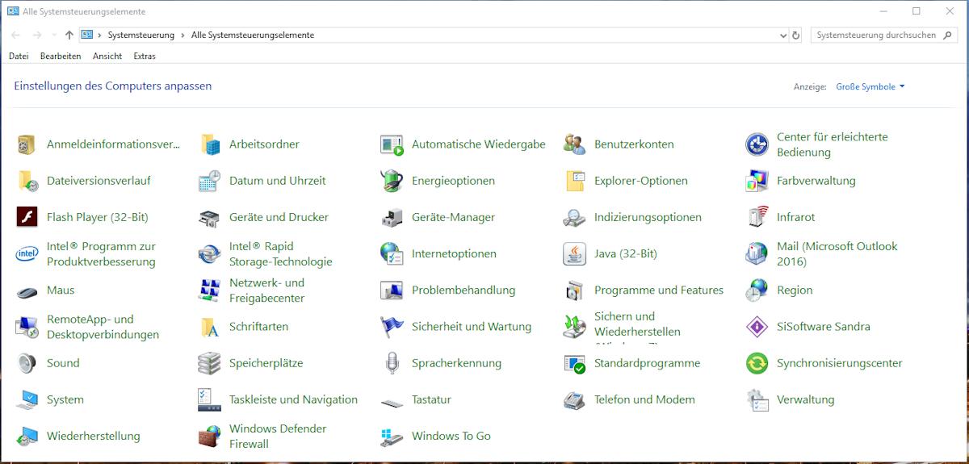Click the Center für erleichterte Bedienung icon
The height and width of the screenshot is (464, 969).
tap(757, 144)
